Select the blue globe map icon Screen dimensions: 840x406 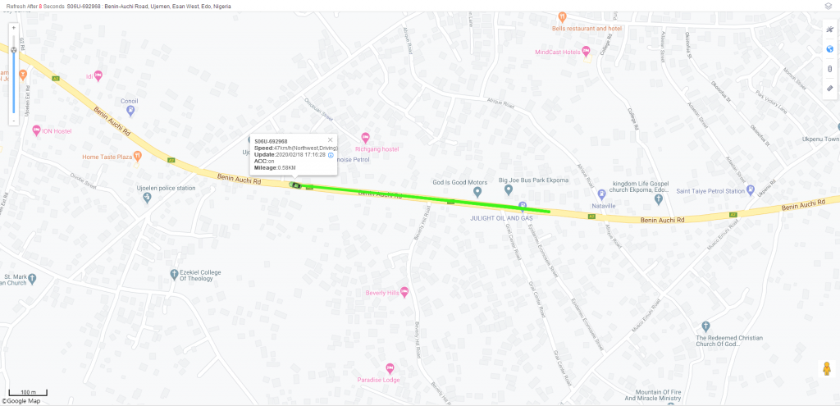pos(830,49)
